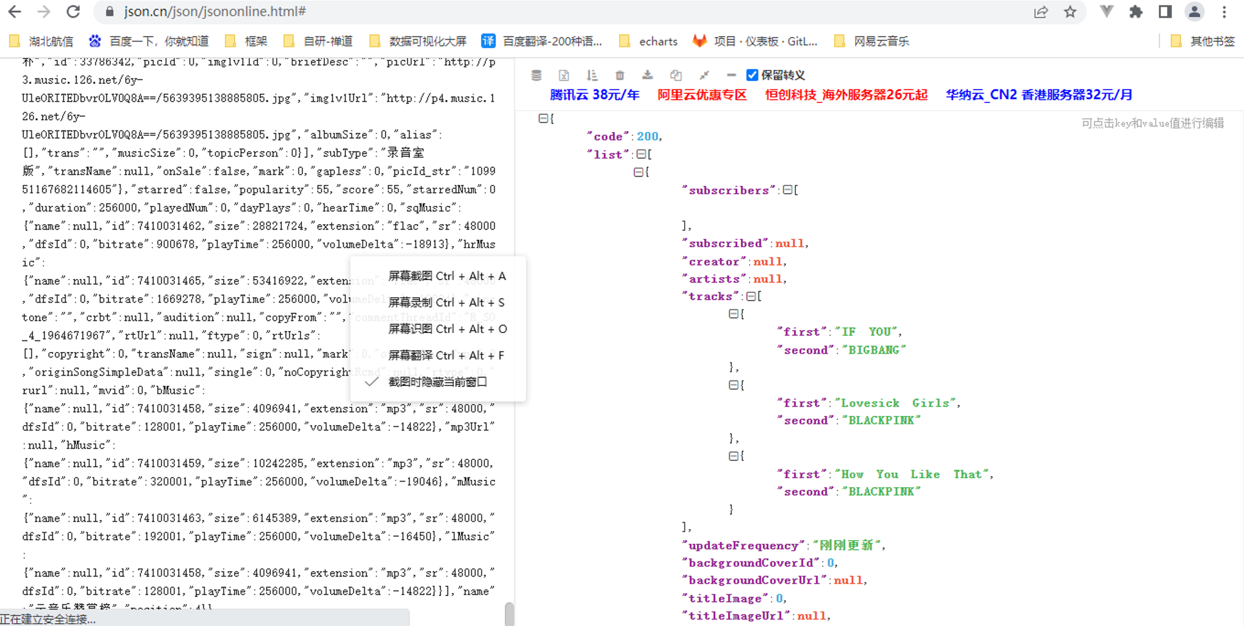Click the sort keys icon
1244x626 pixels.
pos(592,75)
